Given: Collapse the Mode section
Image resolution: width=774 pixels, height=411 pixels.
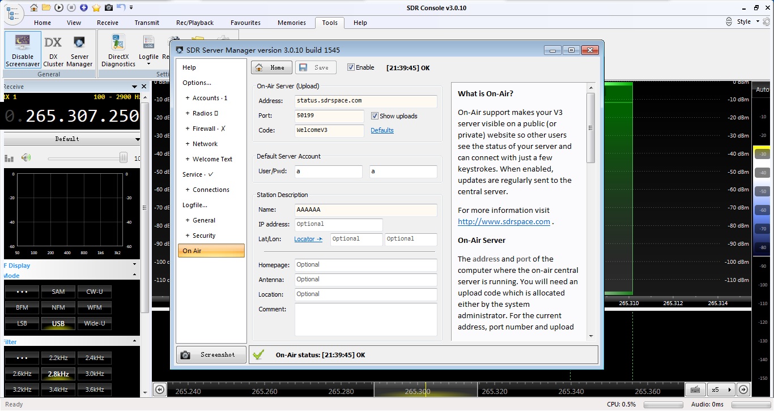Looking at the screenshot, I should (134, 275).
